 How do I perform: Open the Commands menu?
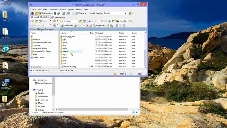54,9
